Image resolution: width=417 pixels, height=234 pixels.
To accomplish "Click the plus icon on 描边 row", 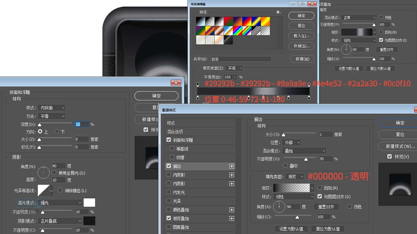I will [x=232, y=166].
